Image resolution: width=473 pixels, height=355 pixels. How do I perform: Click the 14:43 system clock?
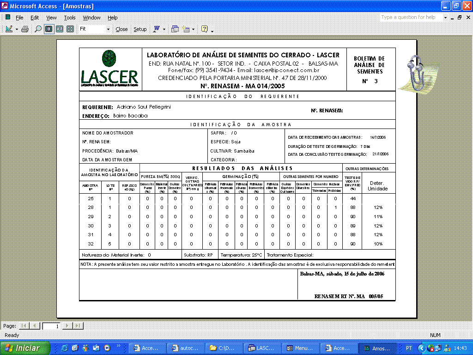tap(461, 348)
